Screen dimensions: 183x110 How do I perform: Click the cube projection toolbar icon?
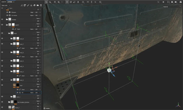pyautogui.click(x=83, y=2)
